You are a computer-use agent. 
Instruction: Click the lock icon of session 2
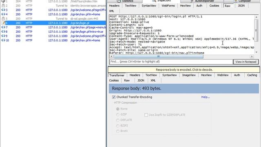pos(3,6)
